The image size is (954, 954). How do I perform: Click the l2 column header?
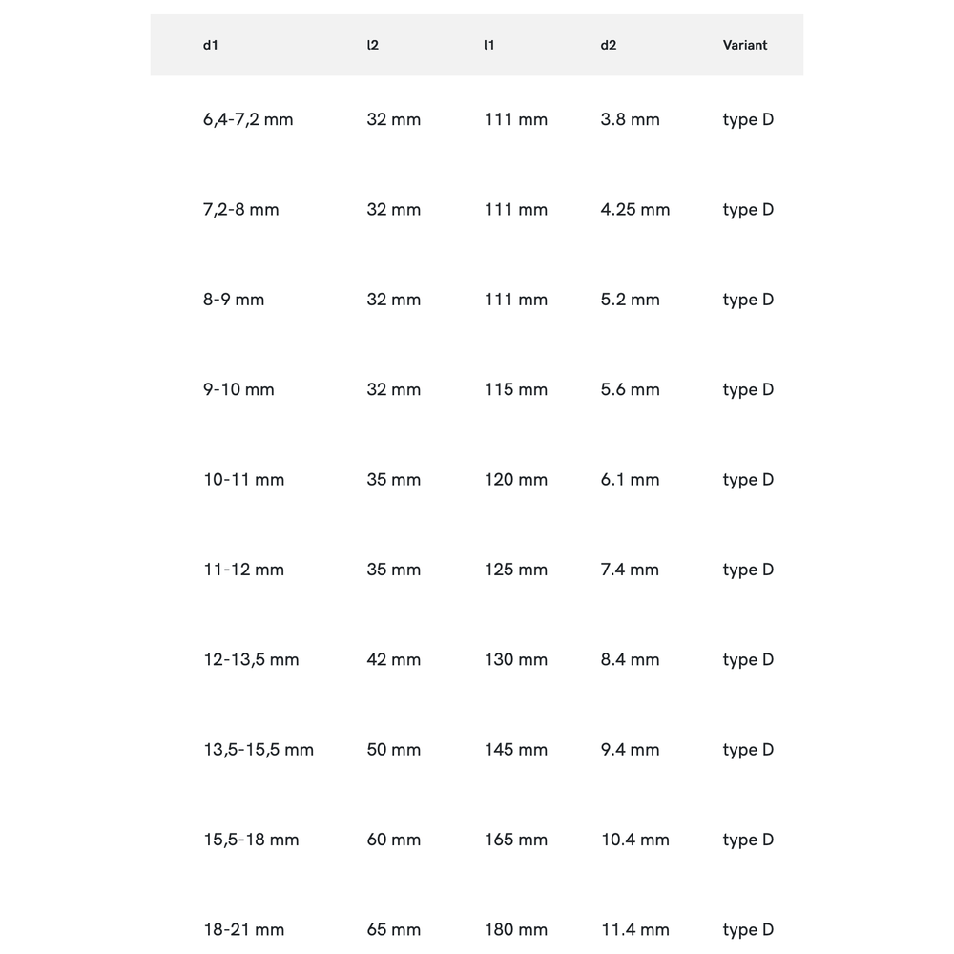click(373, 45)
